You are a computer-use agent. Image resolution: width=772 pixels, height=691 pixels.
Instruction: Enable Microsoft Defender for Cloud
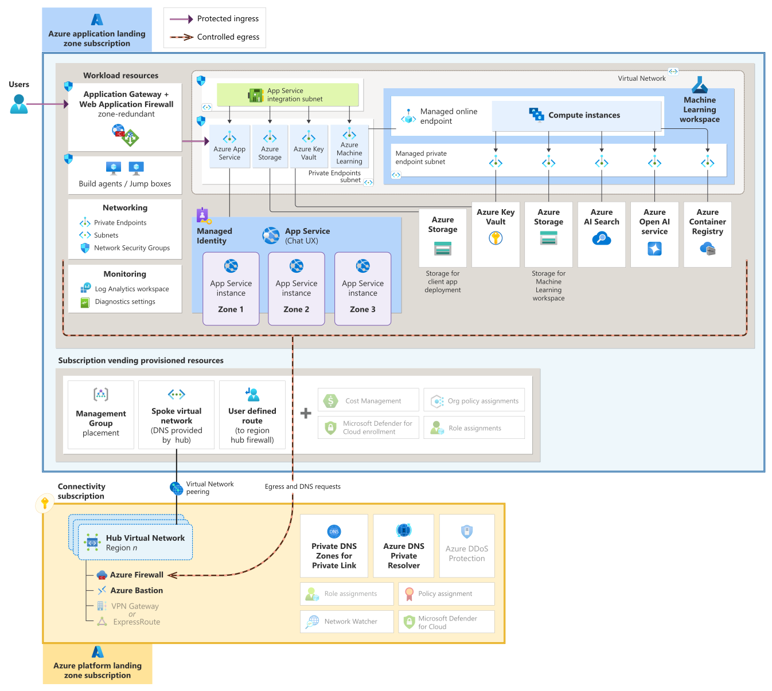pyautogui.click(x=446, y=621)
